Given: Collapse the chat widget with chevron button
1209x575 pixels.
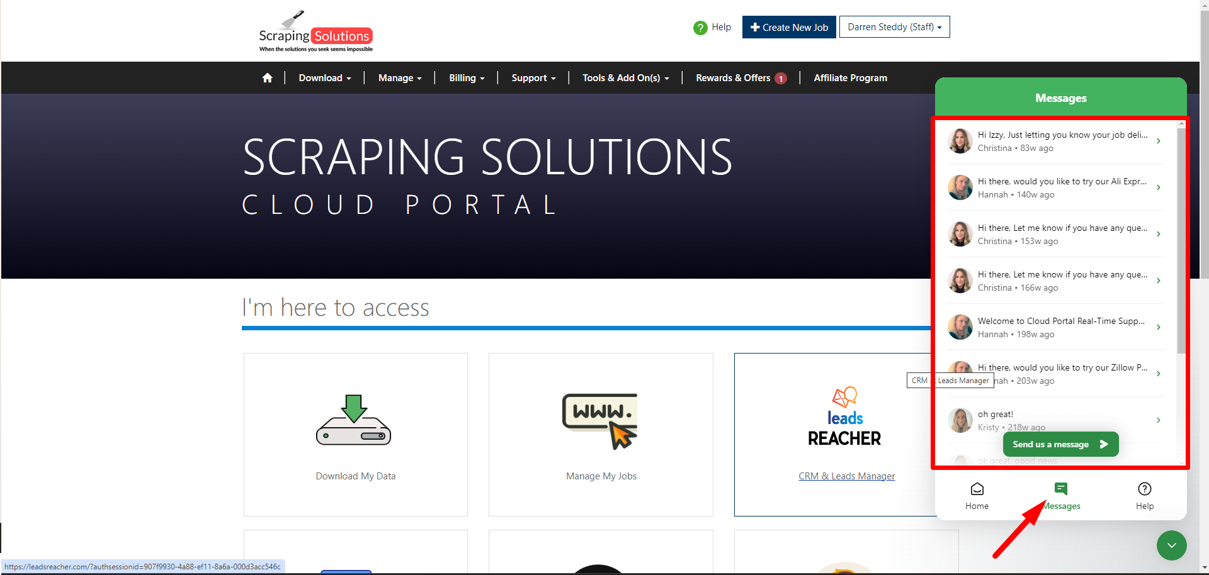Looking at the screenshot, I should [1172, 545].
